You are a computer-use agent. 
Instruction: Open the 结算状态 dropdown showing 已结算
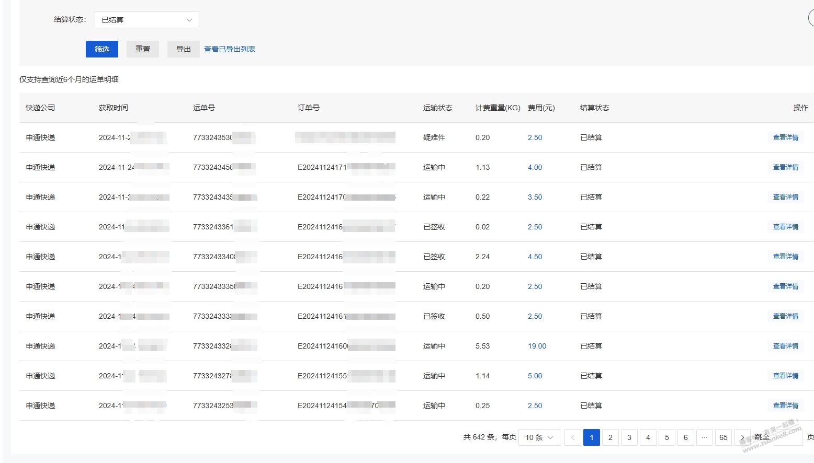(146, 20)
